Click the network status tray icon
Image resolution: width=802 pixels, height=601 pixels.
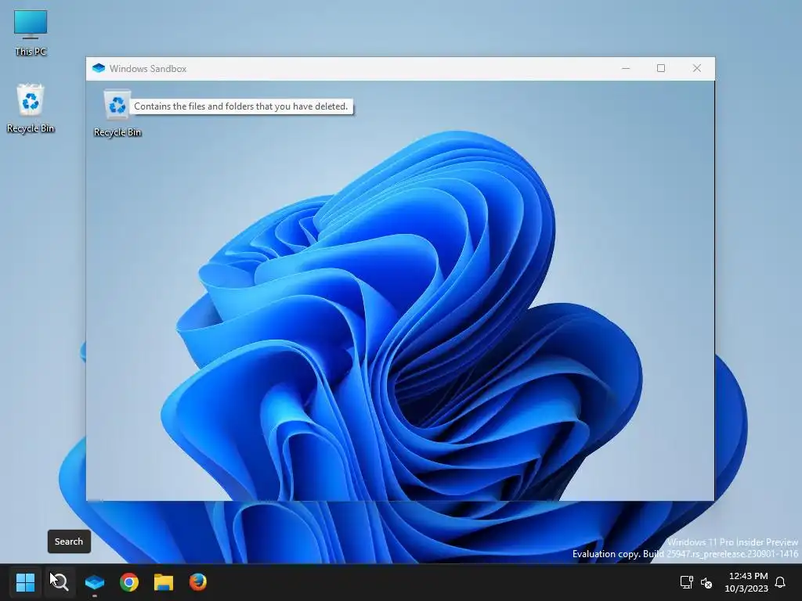(x=686, y=582)
